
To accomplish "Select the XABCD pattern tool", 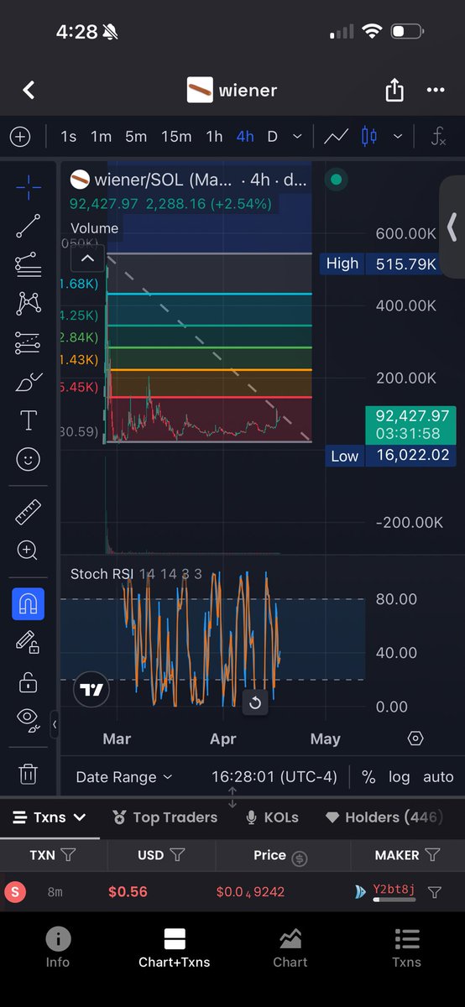I will 29,303.
